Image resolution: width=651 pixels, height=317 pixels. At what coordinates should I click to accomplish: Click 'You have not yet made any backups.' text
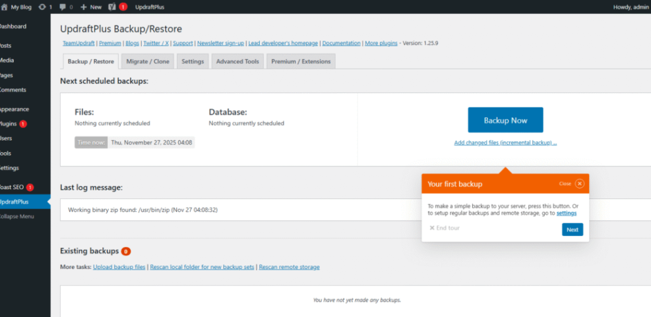tap(357, 300)
